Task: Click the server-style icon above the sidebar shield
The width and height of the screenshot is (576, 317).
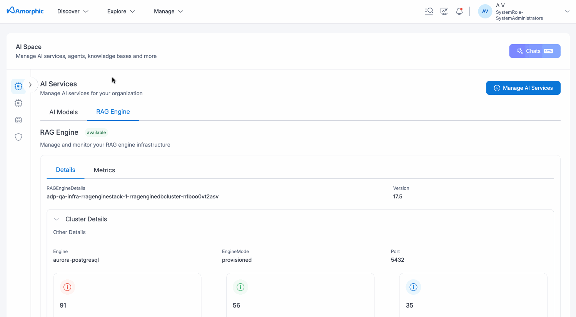Action: 18,120
